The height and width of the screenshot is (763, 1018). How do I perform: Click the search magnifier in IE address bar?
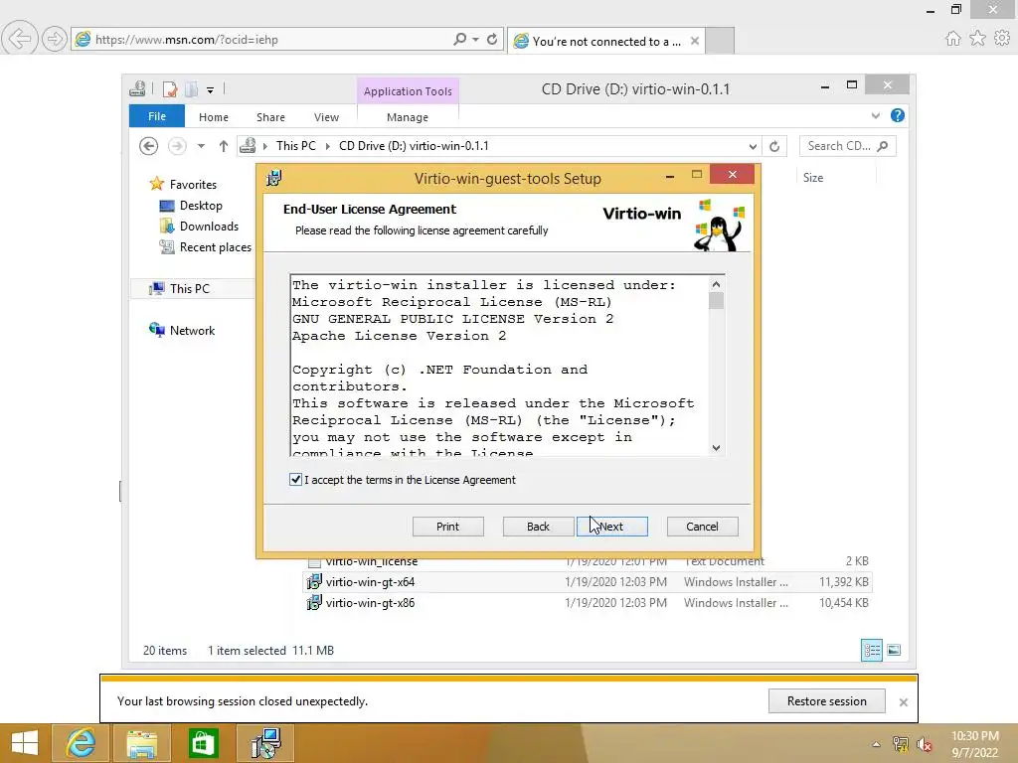[459, 39]
